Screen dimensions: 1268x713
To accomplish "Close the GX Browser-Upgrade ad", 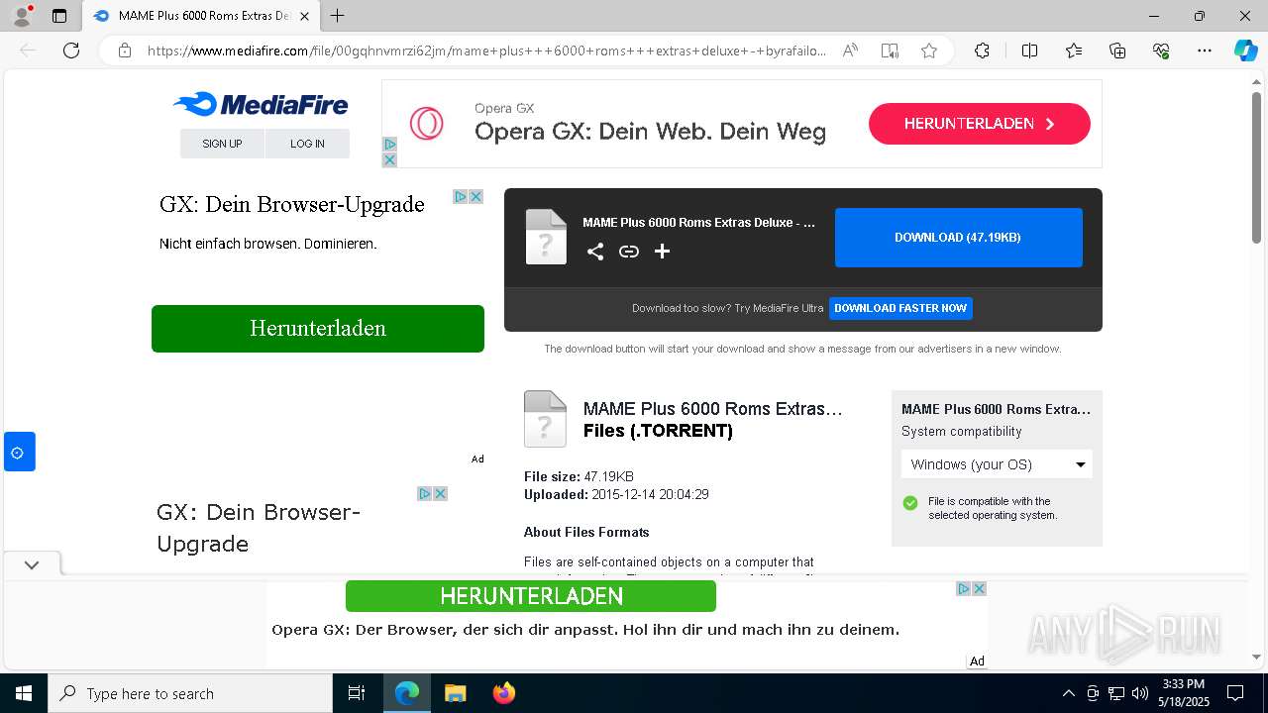I will click(475, 196).
